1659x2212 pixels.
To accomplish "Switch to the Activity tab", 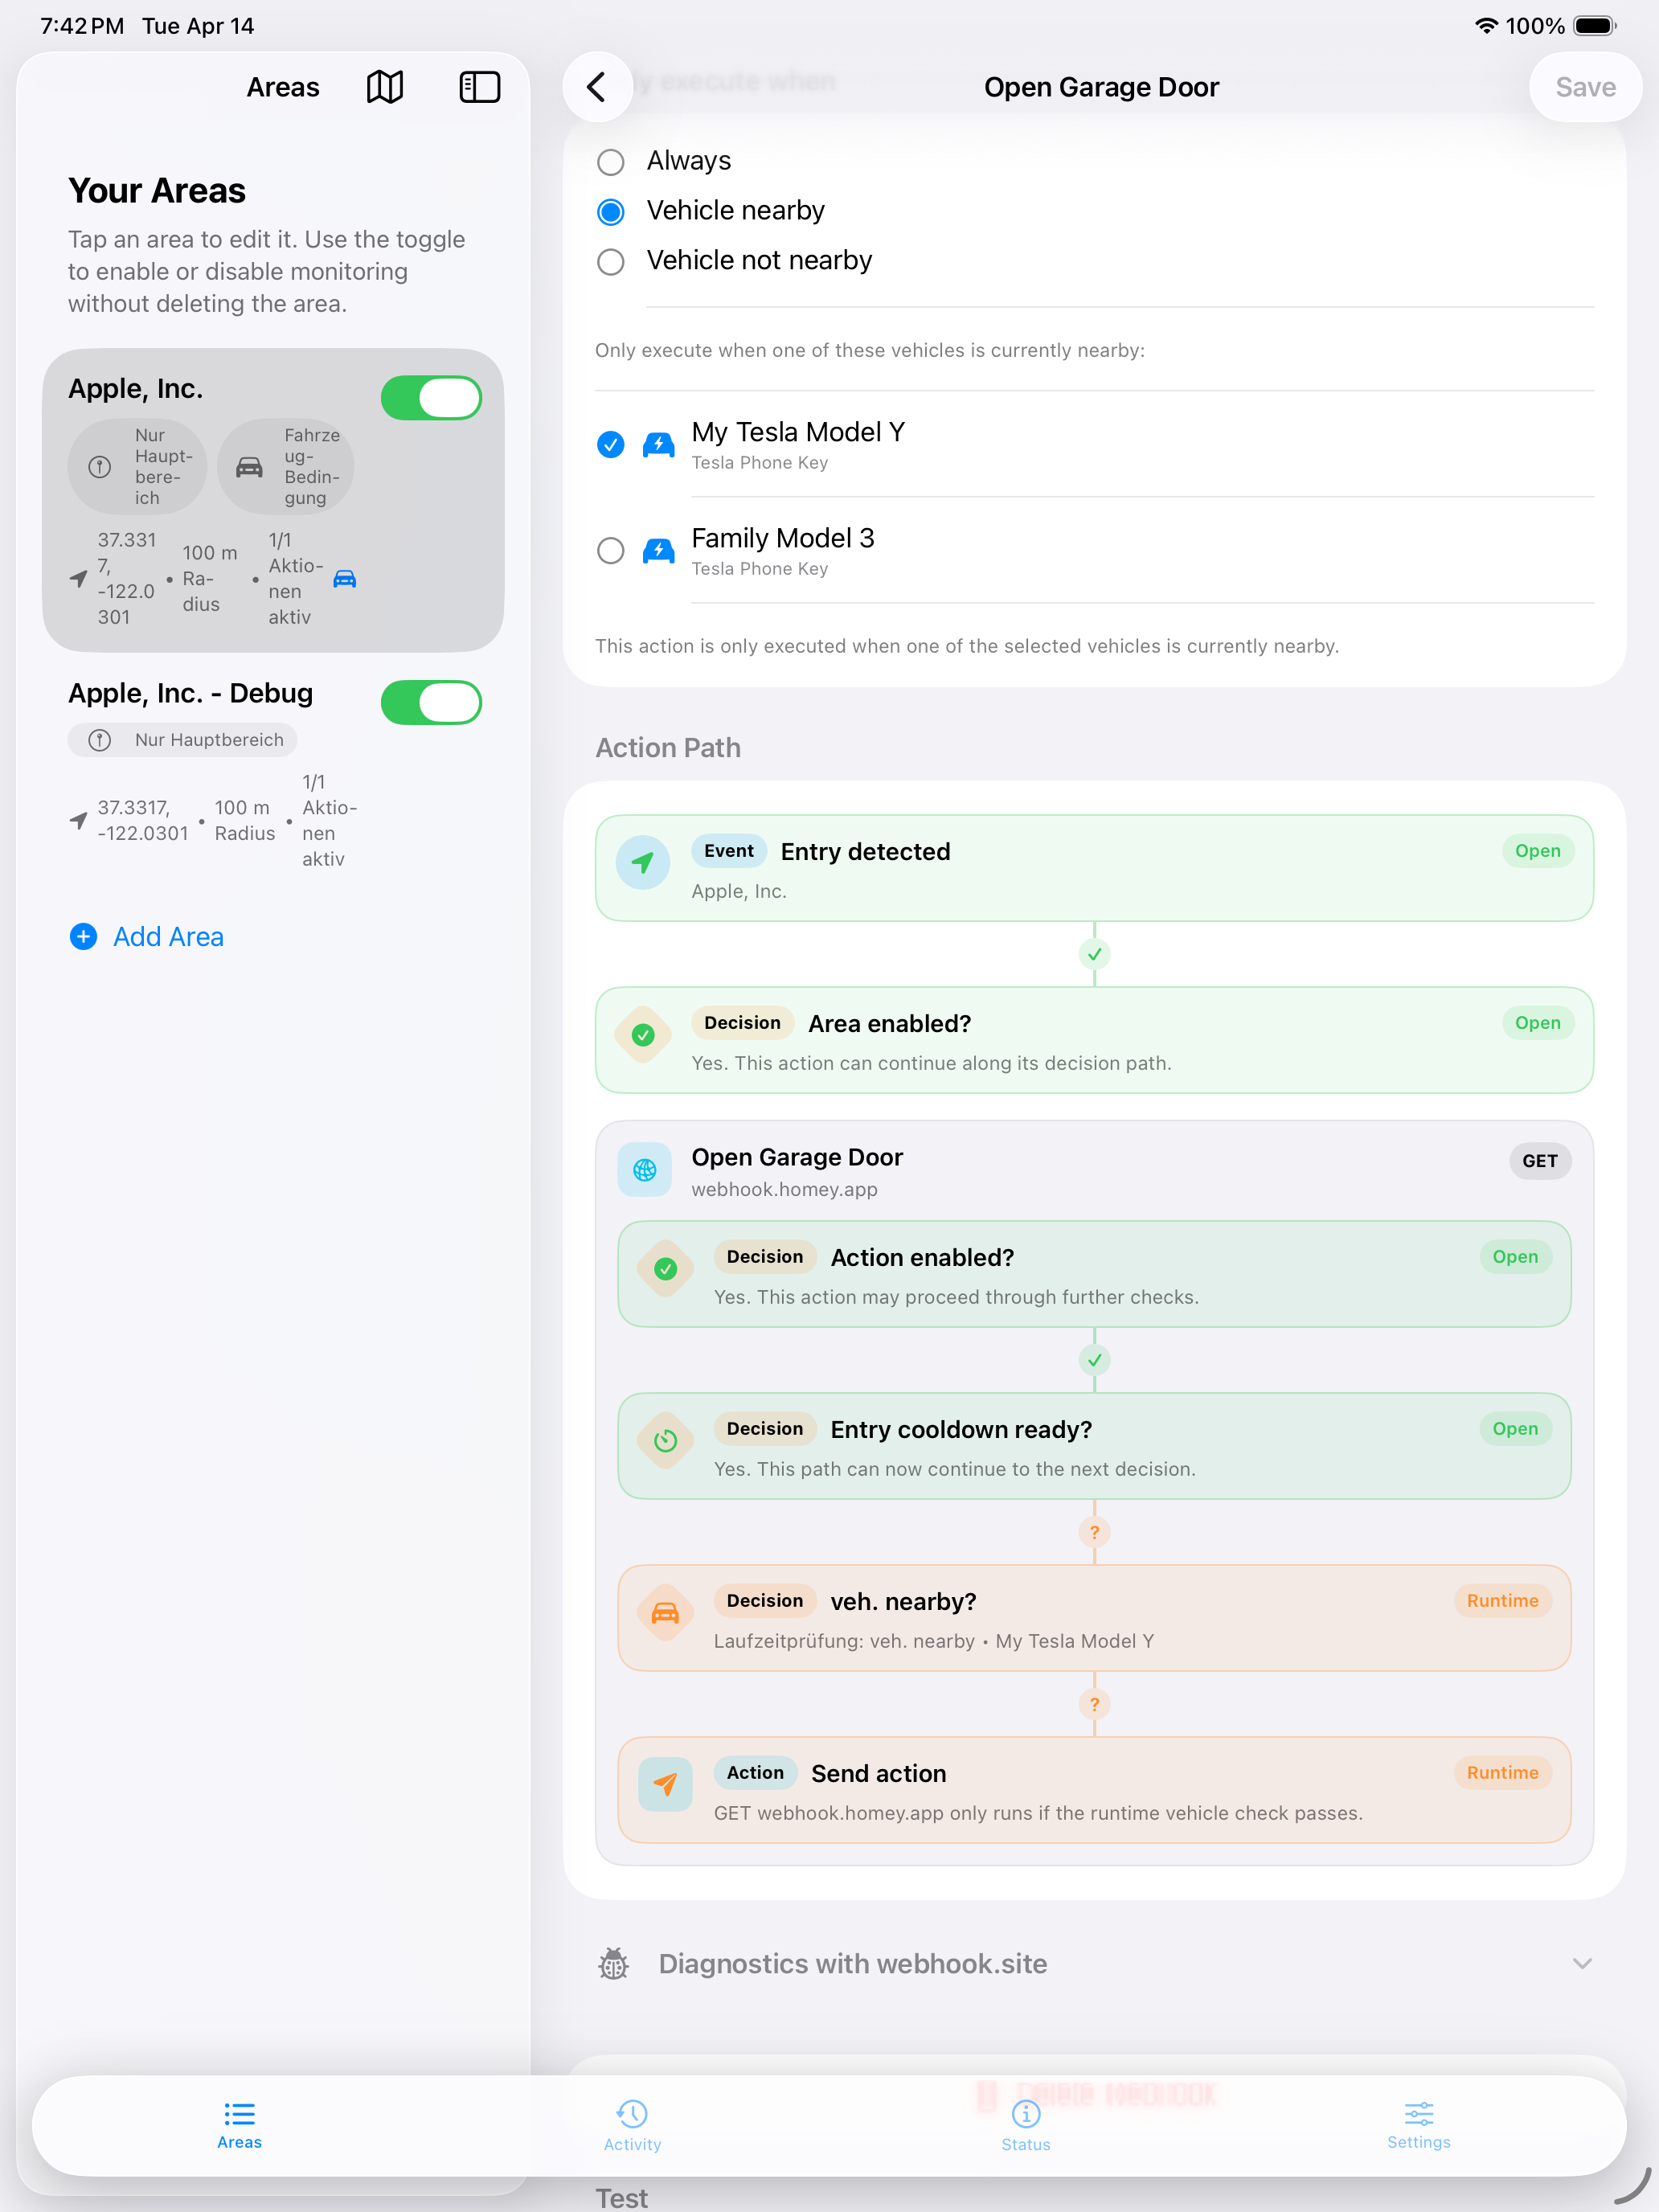I will pos(633,2126).
